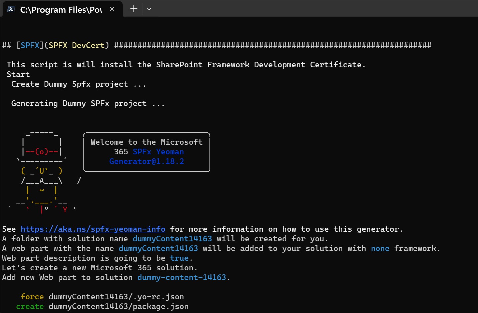Click the 'SPFx Yeoman' blue text
Viewport: 478px width, 313px height.
[x=158, y=152]
